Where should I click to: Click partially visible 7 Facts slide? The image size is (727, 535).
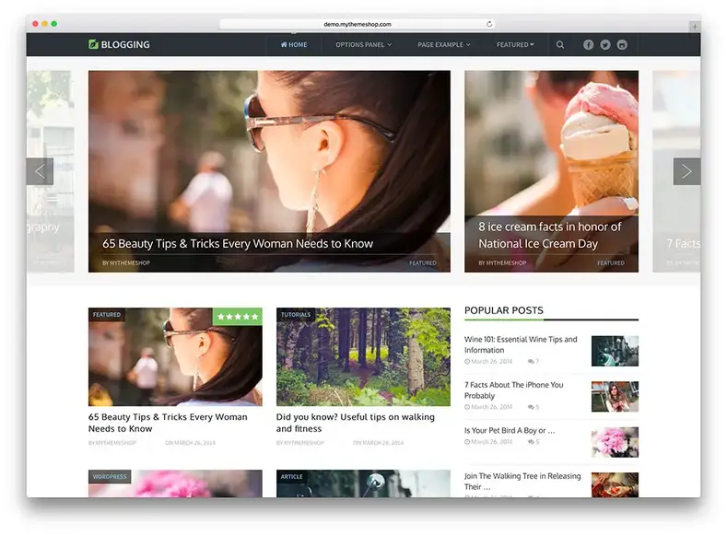(x=676, y=171)
